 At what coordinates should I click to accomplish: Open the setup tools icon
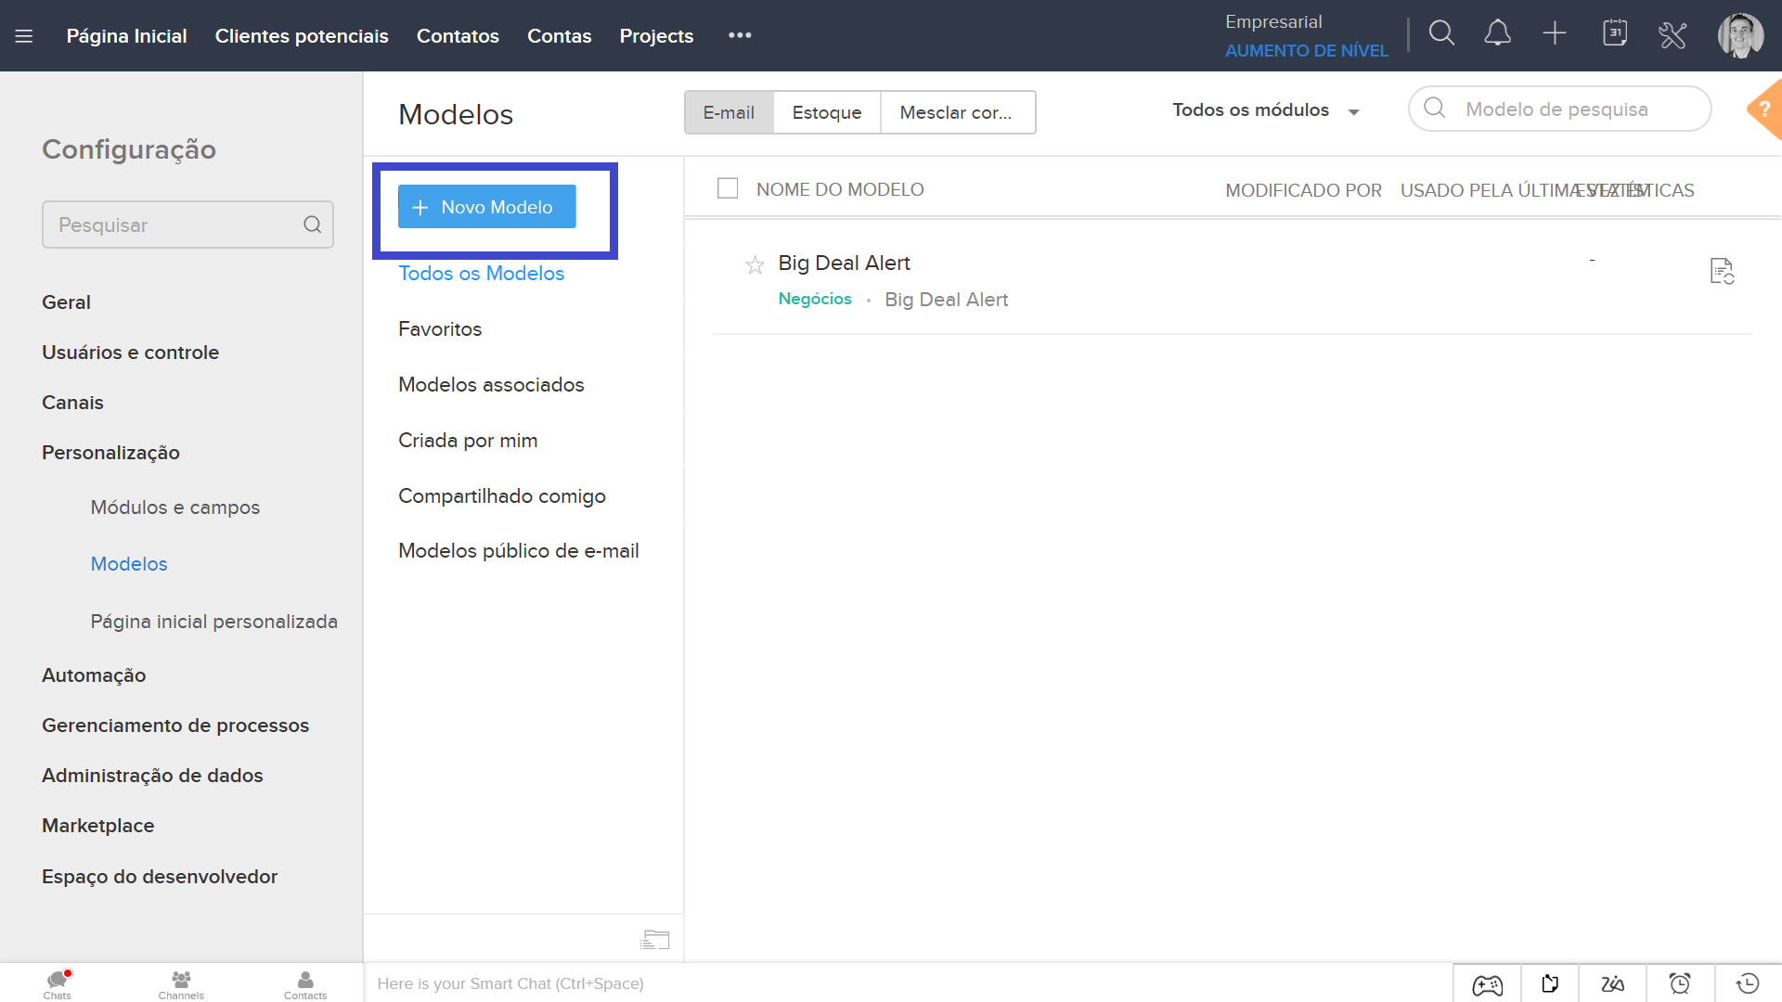pyautogui.click(x=1672, y=36)
